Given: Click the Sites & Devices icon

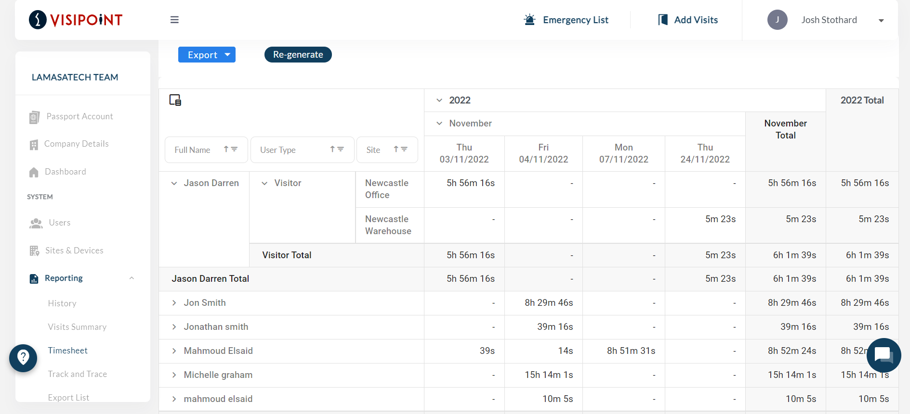Looking at the screenshot, I should pos(35,251).
